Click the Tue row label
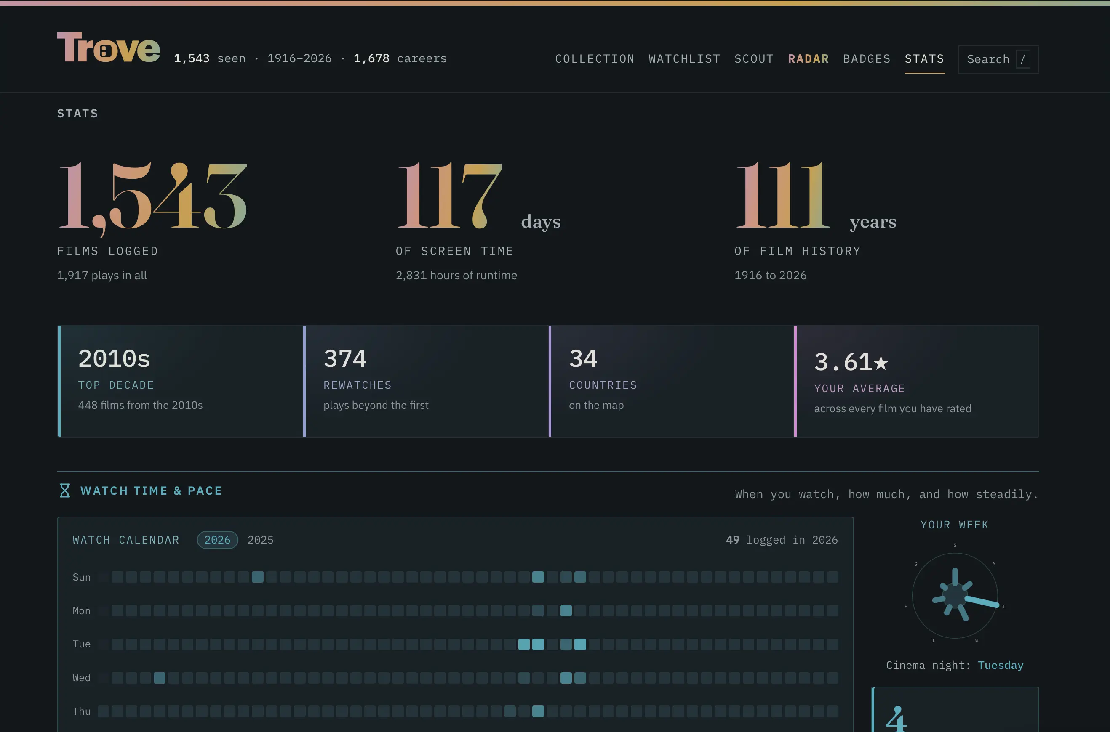 pyautogui.click(x=82, y=644)
